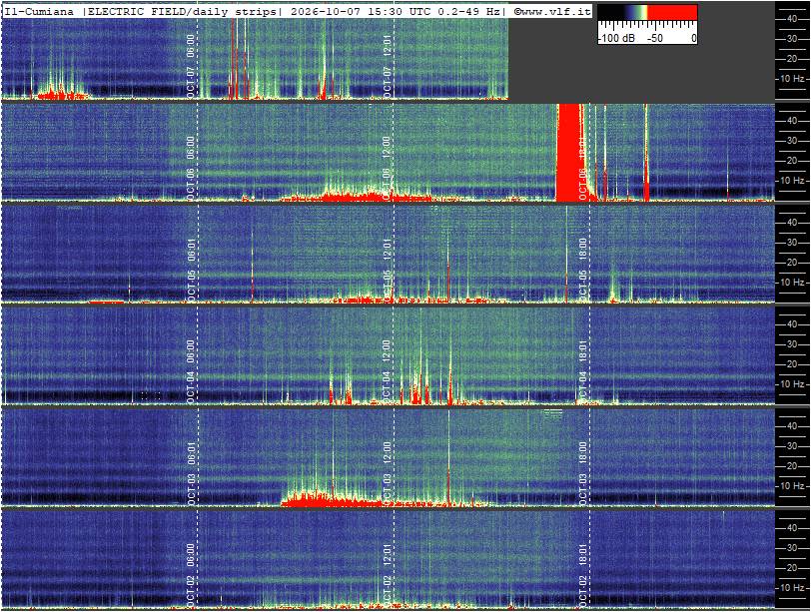Image resolution: width=811 pixels, height=612 pixels.
Task: Click the 06:00 time label on OCT-07 strip
Action: (x=191, y=45)
